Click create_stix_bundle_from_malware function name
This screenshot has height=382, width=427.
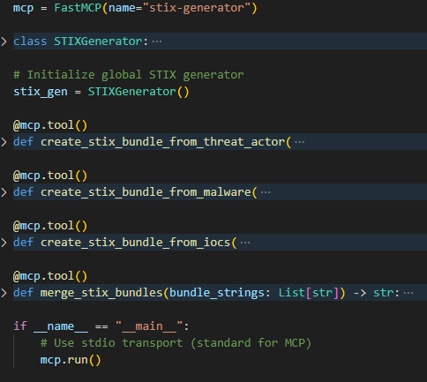pos(146,192)
